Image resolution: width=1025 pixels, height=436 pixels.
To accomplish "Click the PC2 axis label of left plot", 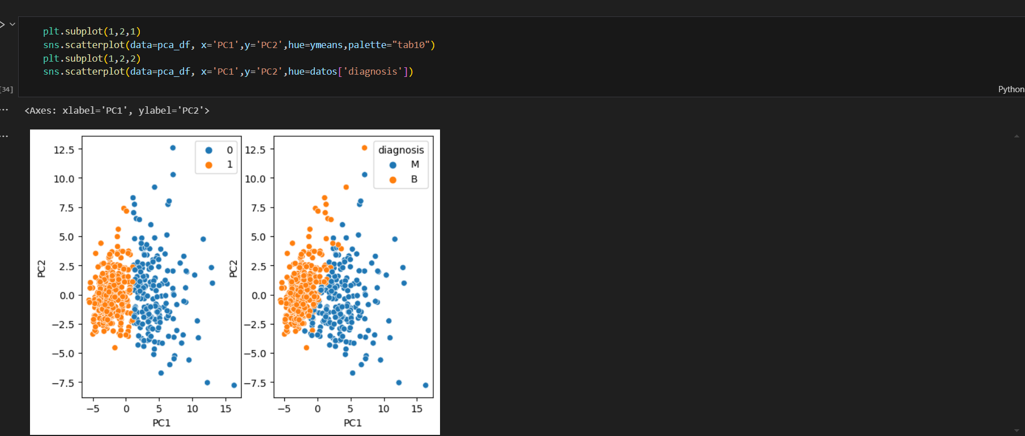I will pyautogui.click(x=41, y=269).
